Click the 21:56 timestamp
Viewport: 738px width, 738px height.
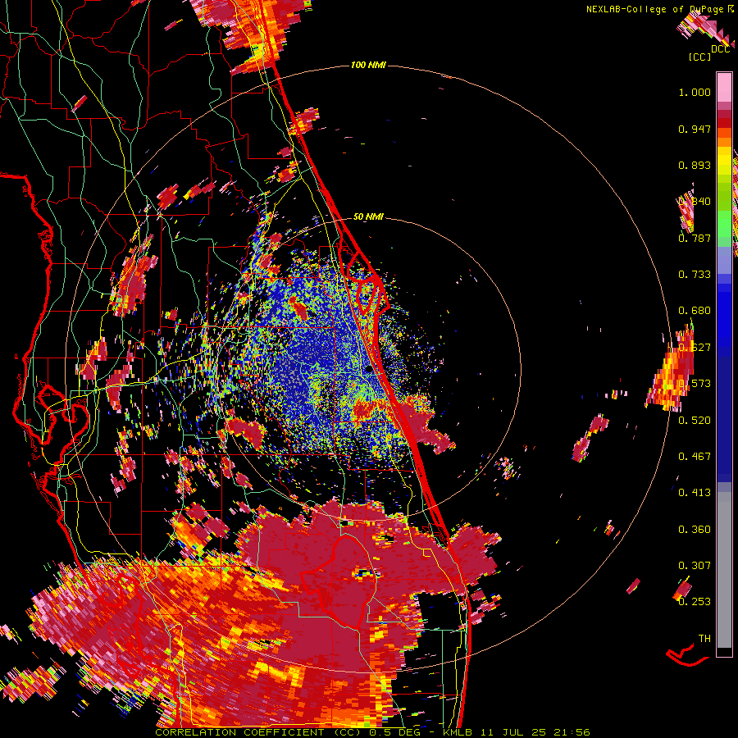click(x=572, y=732)
